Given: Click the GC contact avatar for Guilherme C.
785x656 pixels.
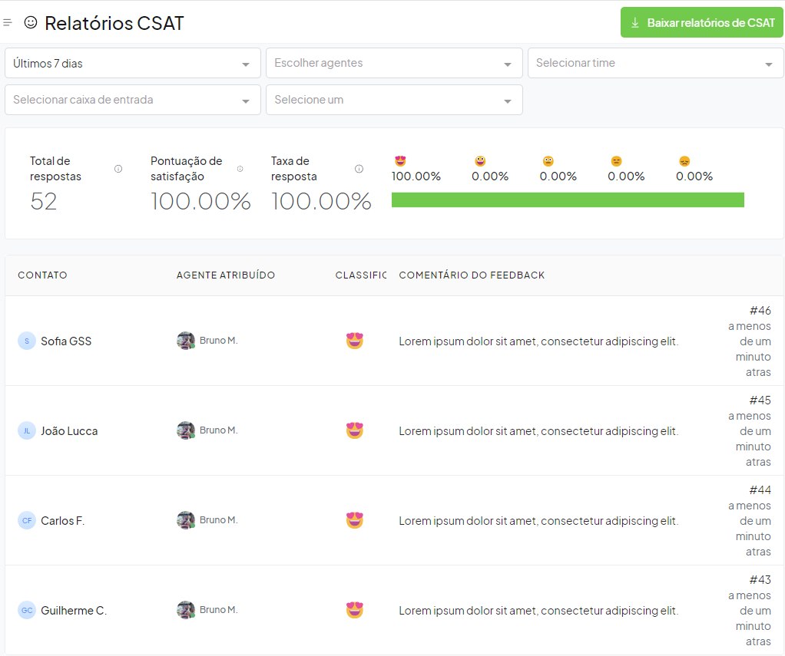Looking at the screenshot, I should (x=27, y=611).
